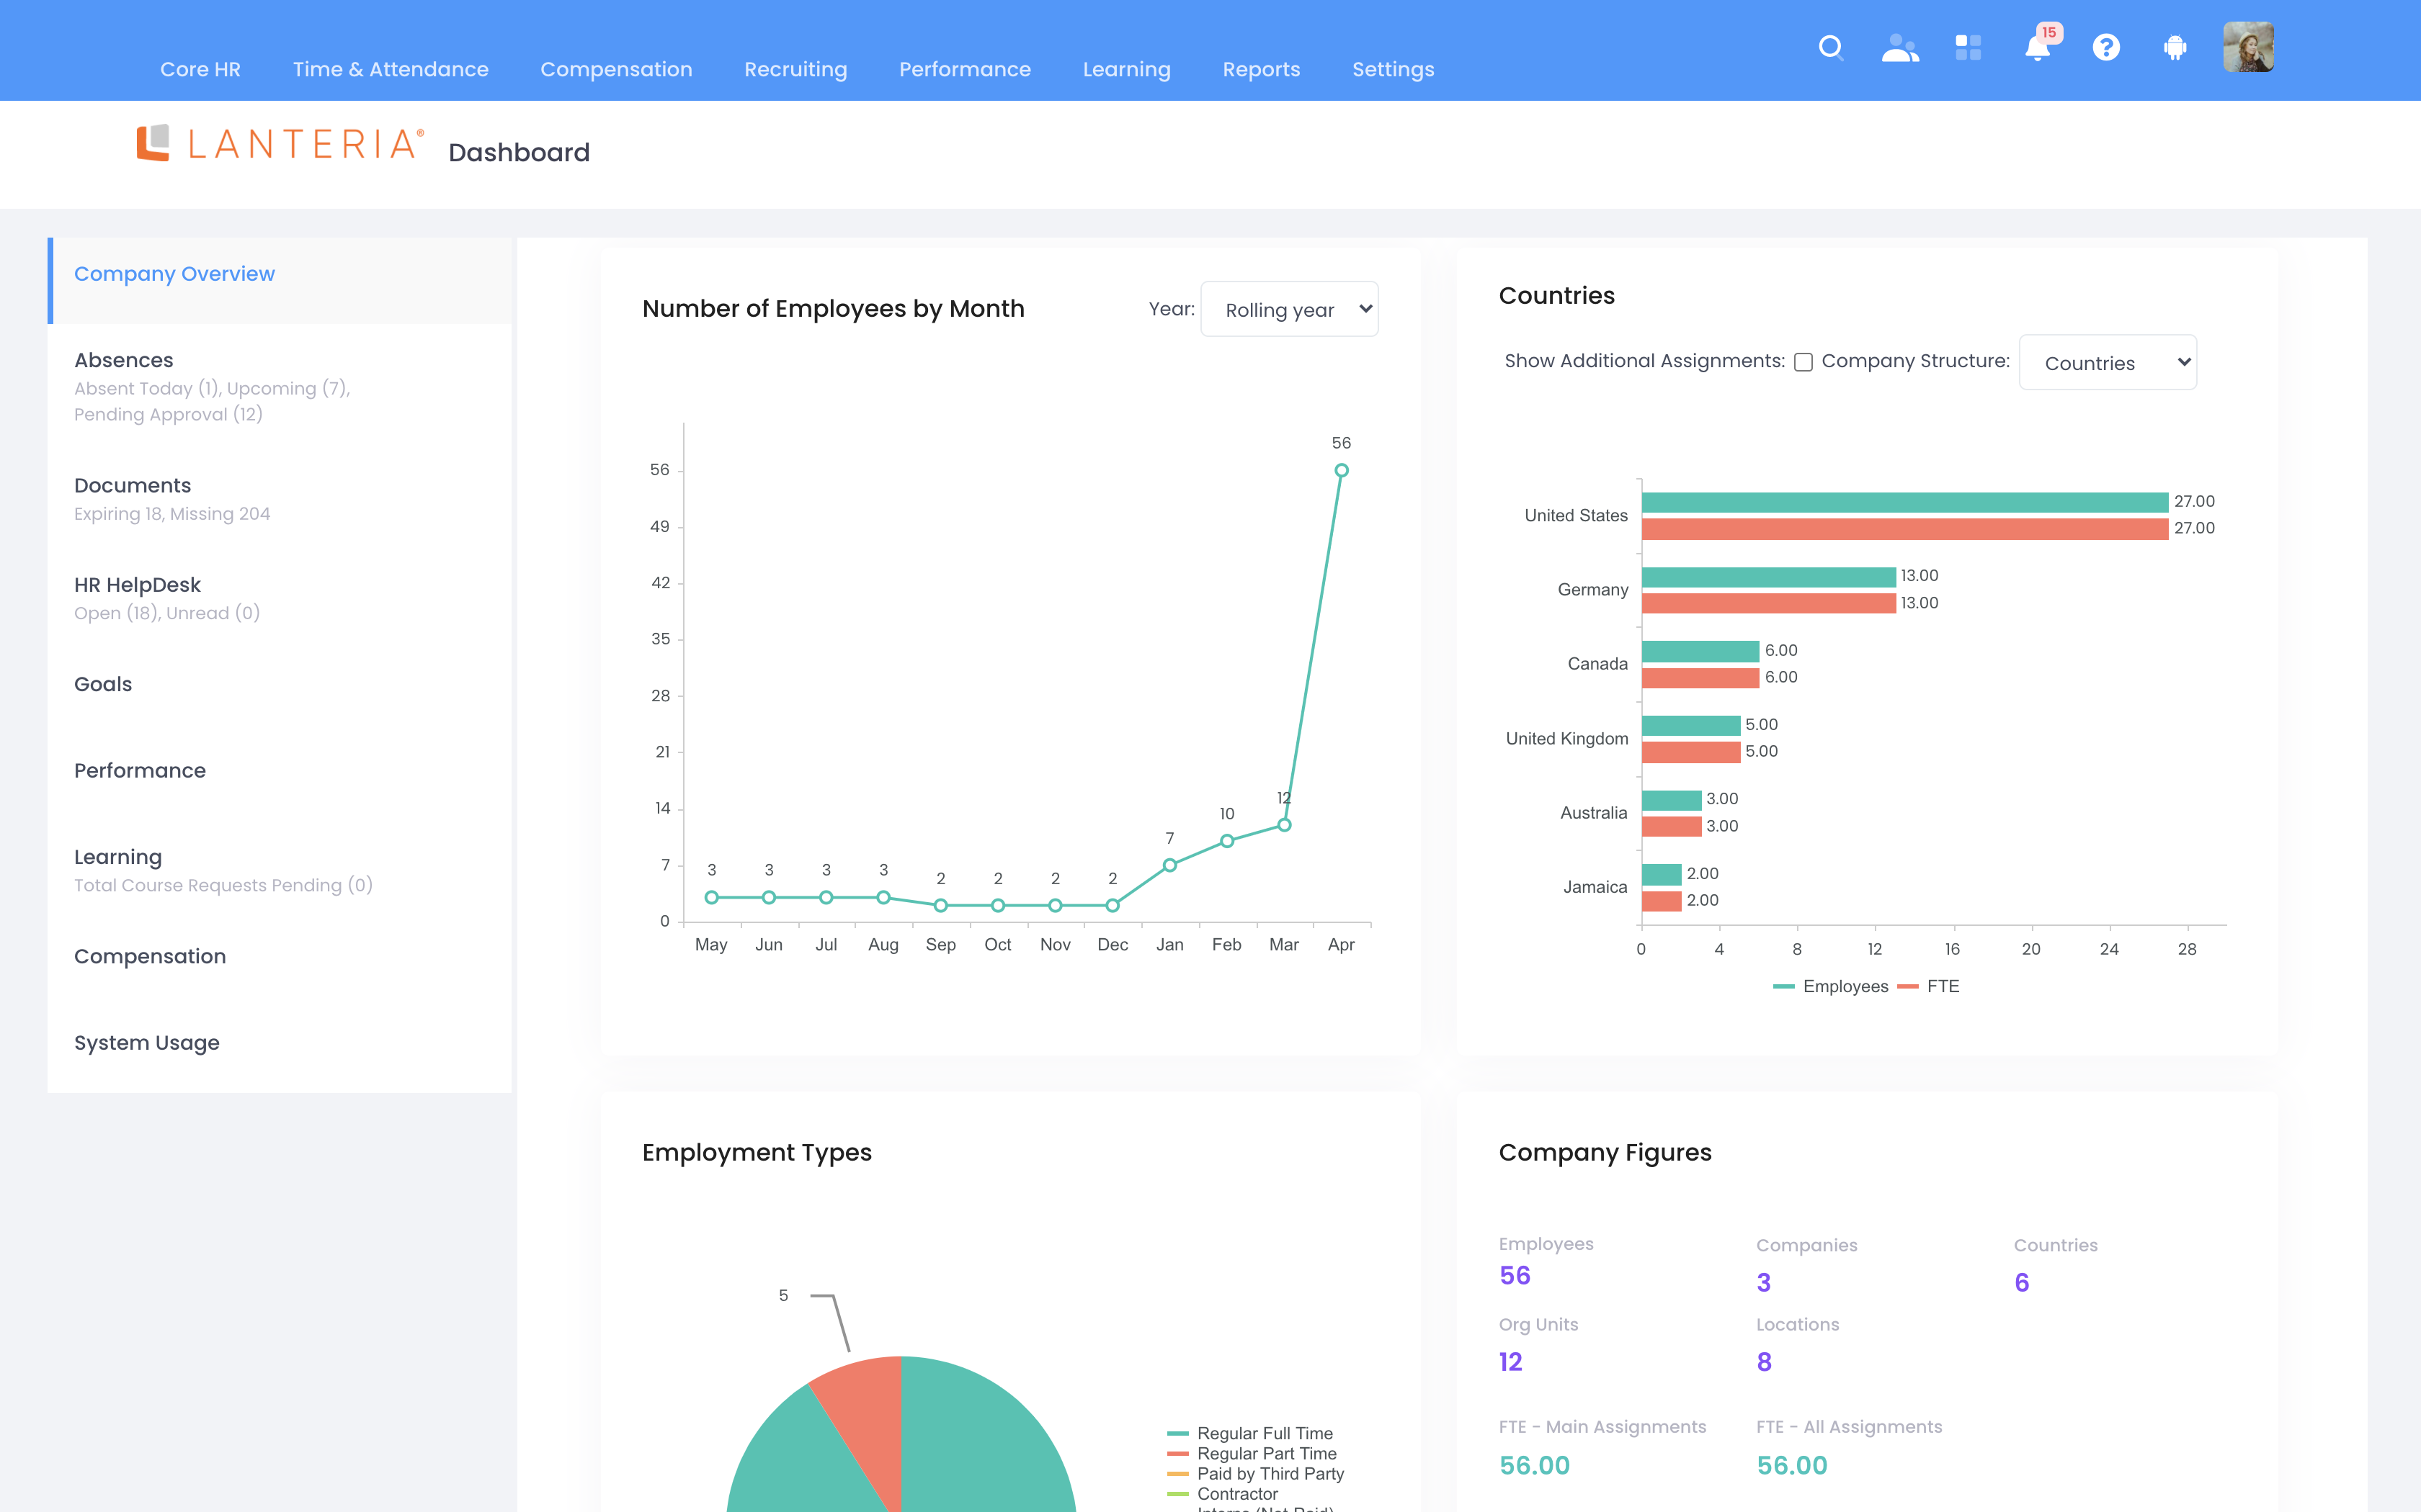Toggle Employees legend in Countries chart
This screenshot has height=1512, width=2421.
click(1831, 986)
